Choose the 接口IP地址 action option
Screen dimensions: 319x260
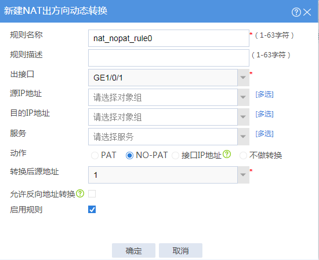coord(175,156)
